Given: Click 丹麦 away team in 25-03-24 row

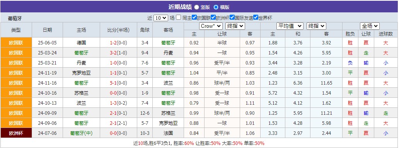Looking at the screenshot, I should [169, 53].
